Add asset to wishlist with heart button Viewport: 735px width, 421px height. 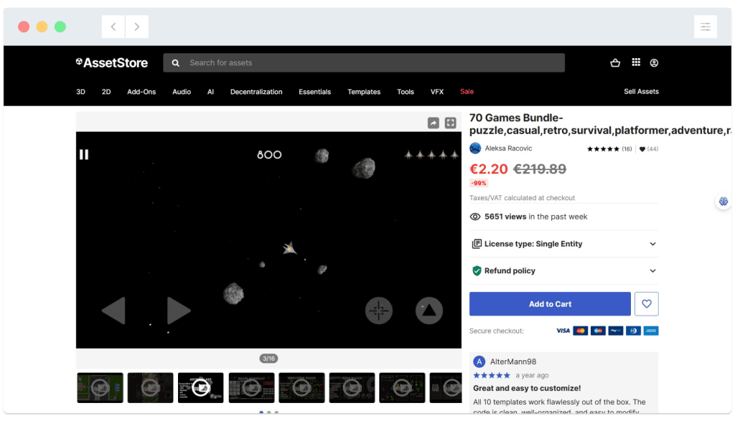pos(647,304)
